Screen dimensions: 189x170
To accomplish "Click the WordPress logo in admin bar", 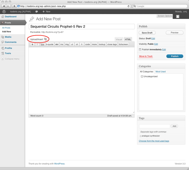I will (x=4, y=12).
